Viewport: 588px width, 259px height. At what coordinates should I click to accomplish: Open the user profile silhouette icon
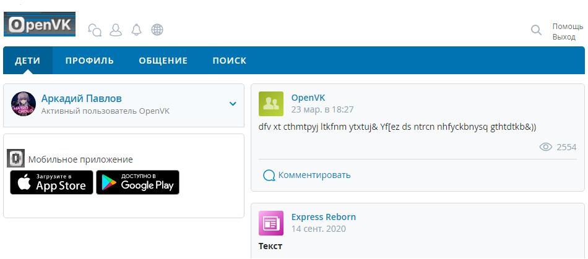116,30
